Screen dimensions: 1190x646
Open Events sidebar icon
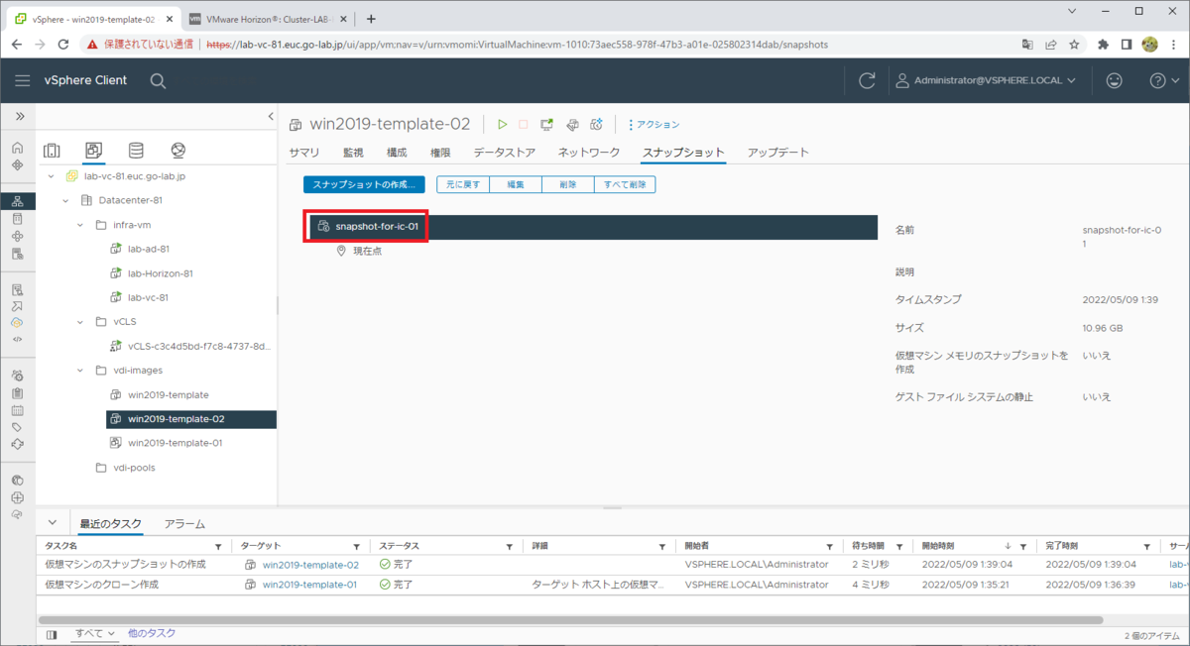pos(17,410)
